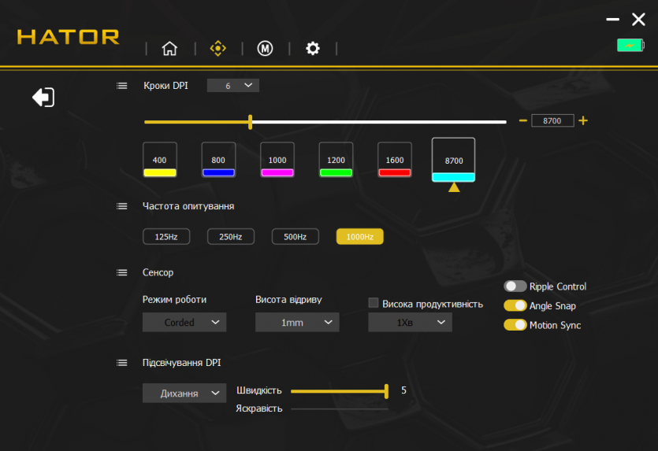The width and height of the screenshot is (658, 451).
Task: Click the DPI value input field
Action: point(552,120)
